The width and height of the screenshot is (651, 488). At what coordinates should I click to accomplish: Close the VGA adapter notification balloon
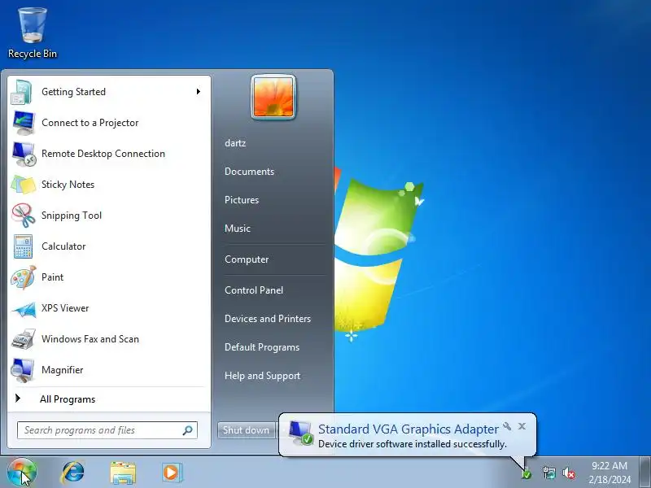[522, 426]
